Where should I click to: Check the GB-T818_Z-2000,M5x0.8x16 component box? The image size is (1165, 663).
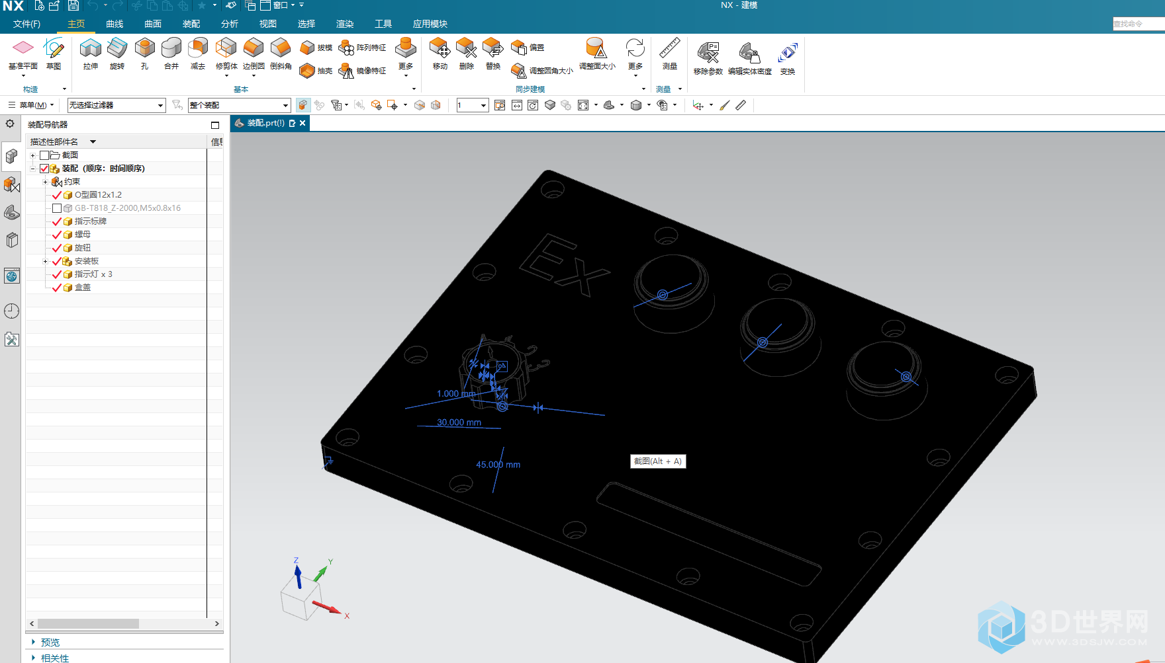point(57,208)
